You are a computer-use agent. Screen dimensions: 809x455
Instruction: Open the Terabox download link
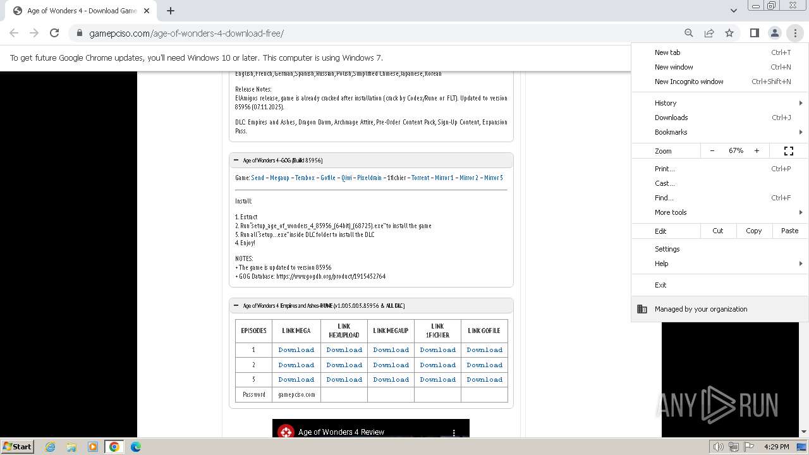point(305,178)
